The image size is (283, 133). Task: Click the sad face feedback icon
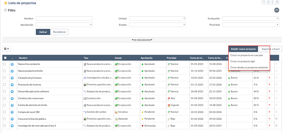269,2
